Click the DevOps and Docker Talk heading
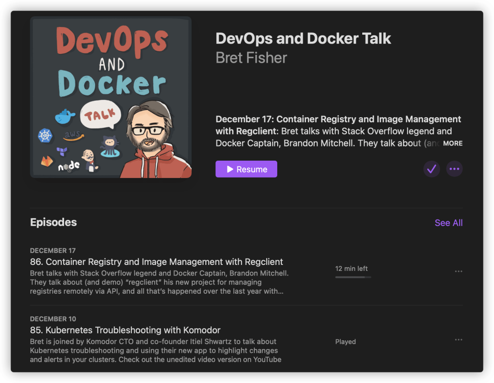Viewport: 494px width, 383px height. [303, 38]
